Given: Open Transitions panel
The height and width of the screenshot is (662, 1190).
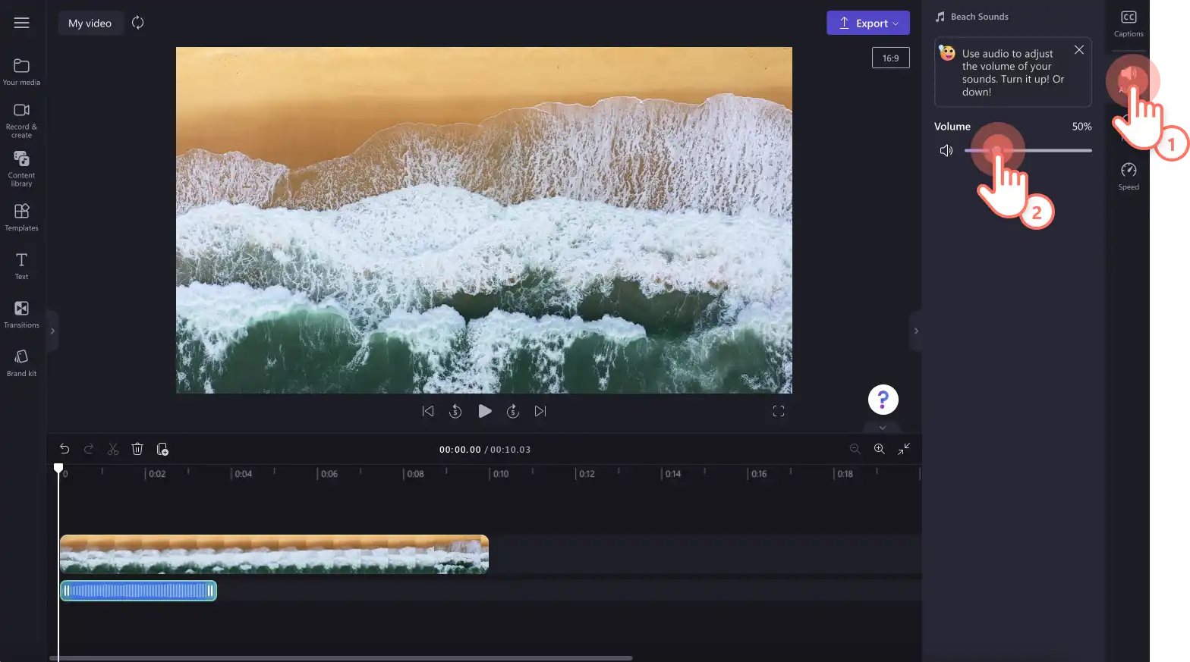Looking at the screenshot, I should [x=21, y=315].
